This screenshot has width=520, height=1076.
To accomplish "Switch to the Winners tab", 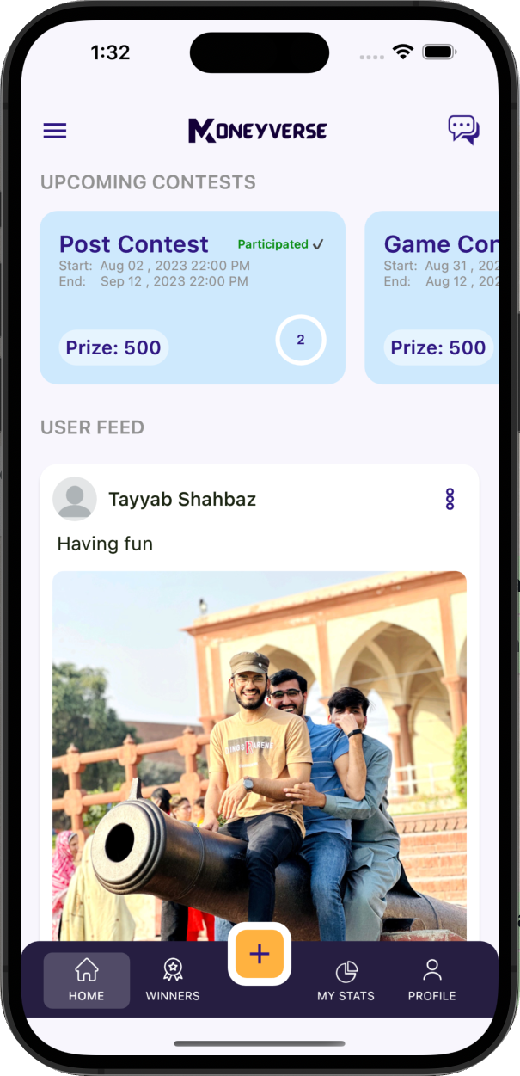I will pos(173,981).
